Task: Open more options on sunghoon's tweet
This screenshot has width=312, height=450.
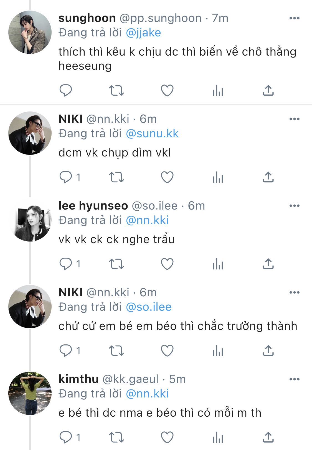Action: pos(294,18)
